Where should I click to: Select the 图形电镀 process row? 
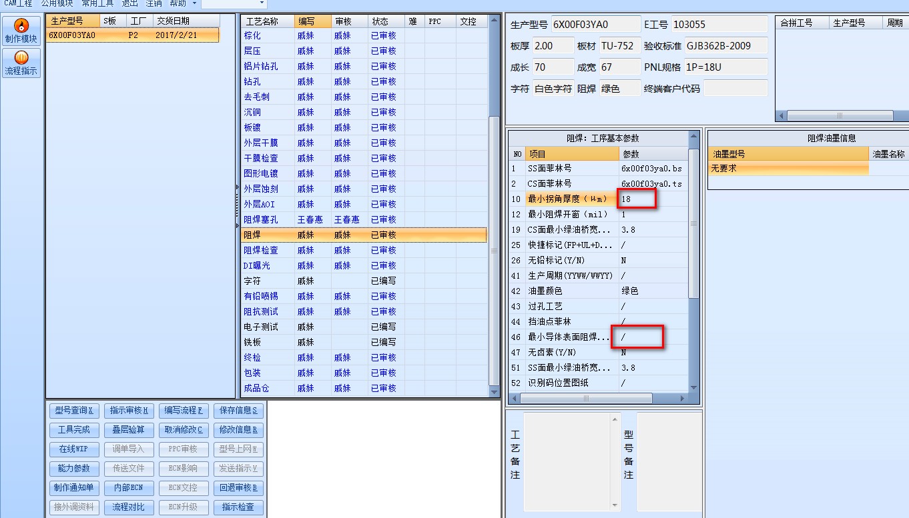point(364,174)
